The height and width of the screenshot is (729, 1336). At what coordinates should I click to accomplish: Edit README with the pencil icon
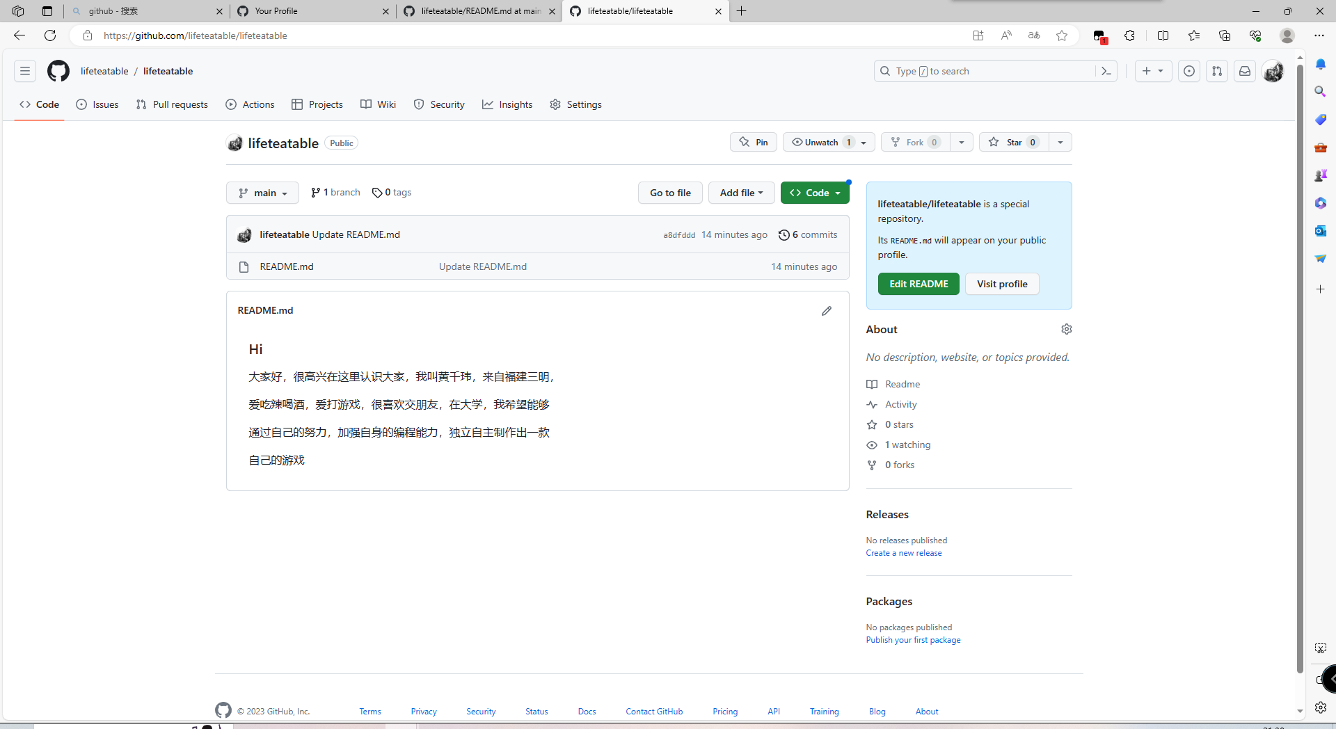pos(827,310)
